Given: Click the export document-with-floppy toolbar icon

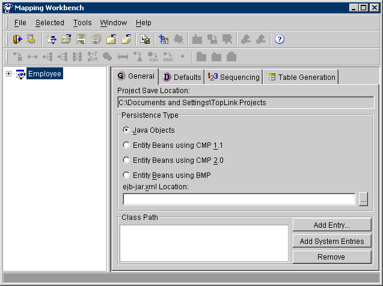Looking at the screenshot, I should [145, 39].
